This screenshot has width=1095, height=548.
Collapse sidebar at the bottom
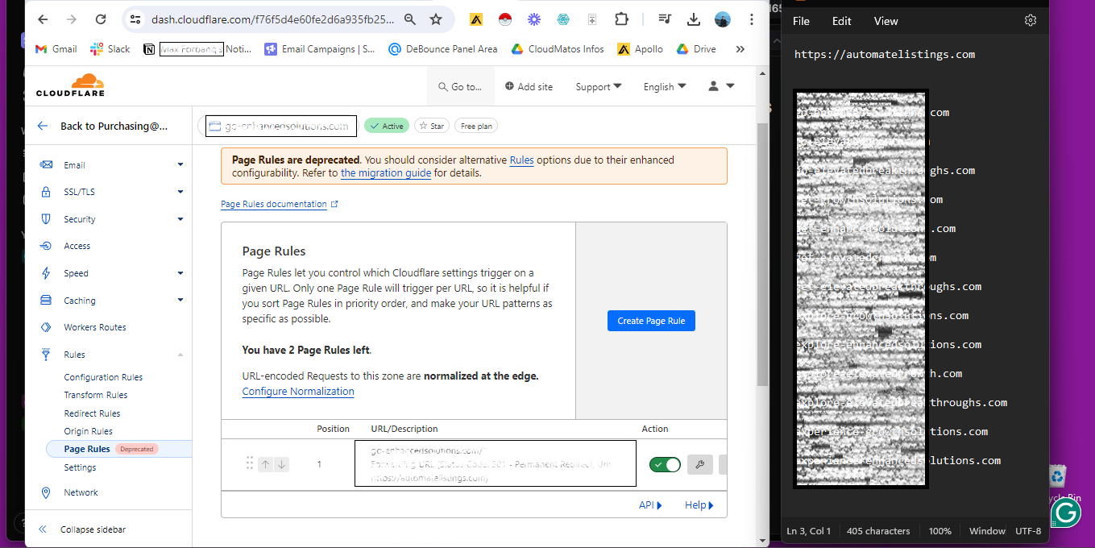tap(82, 529)
